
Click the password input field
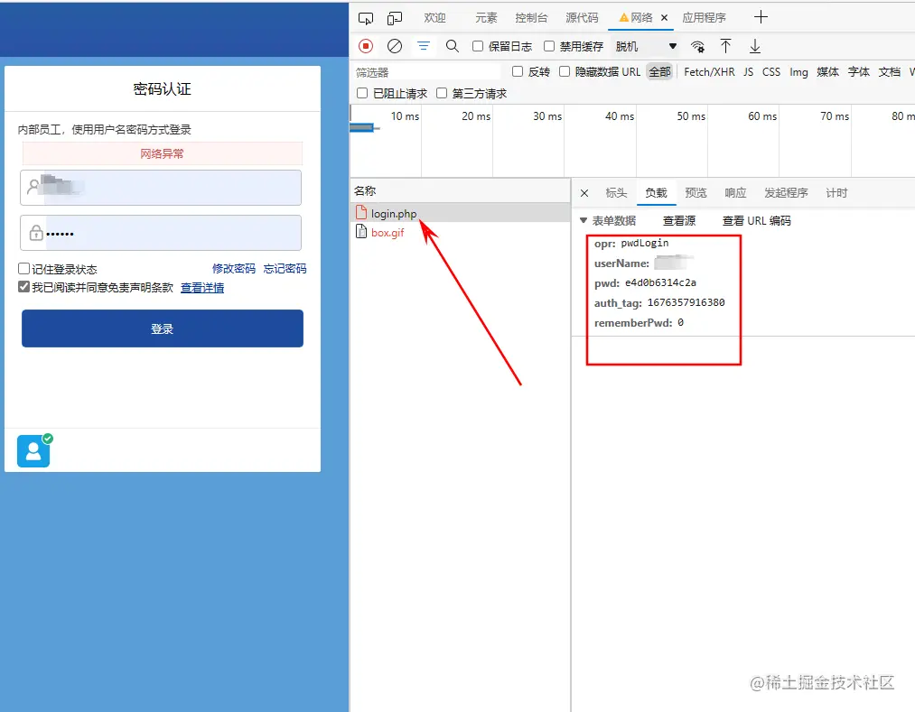161,233
